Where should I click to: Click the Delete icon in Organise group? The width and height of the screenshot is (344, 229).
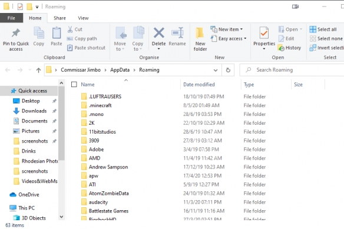click(158, 33)
